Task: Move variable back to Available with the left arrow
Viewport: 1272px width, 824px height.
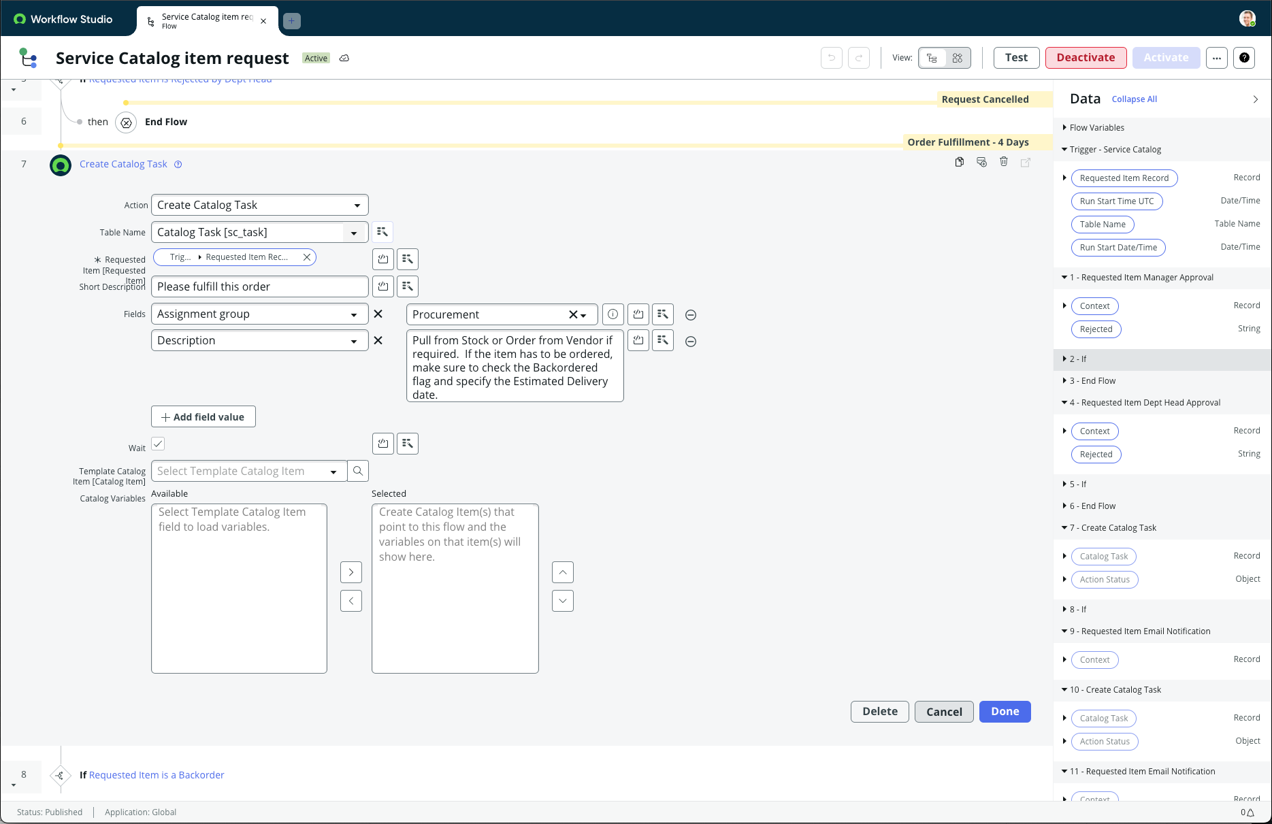Action: pos(351,601)
